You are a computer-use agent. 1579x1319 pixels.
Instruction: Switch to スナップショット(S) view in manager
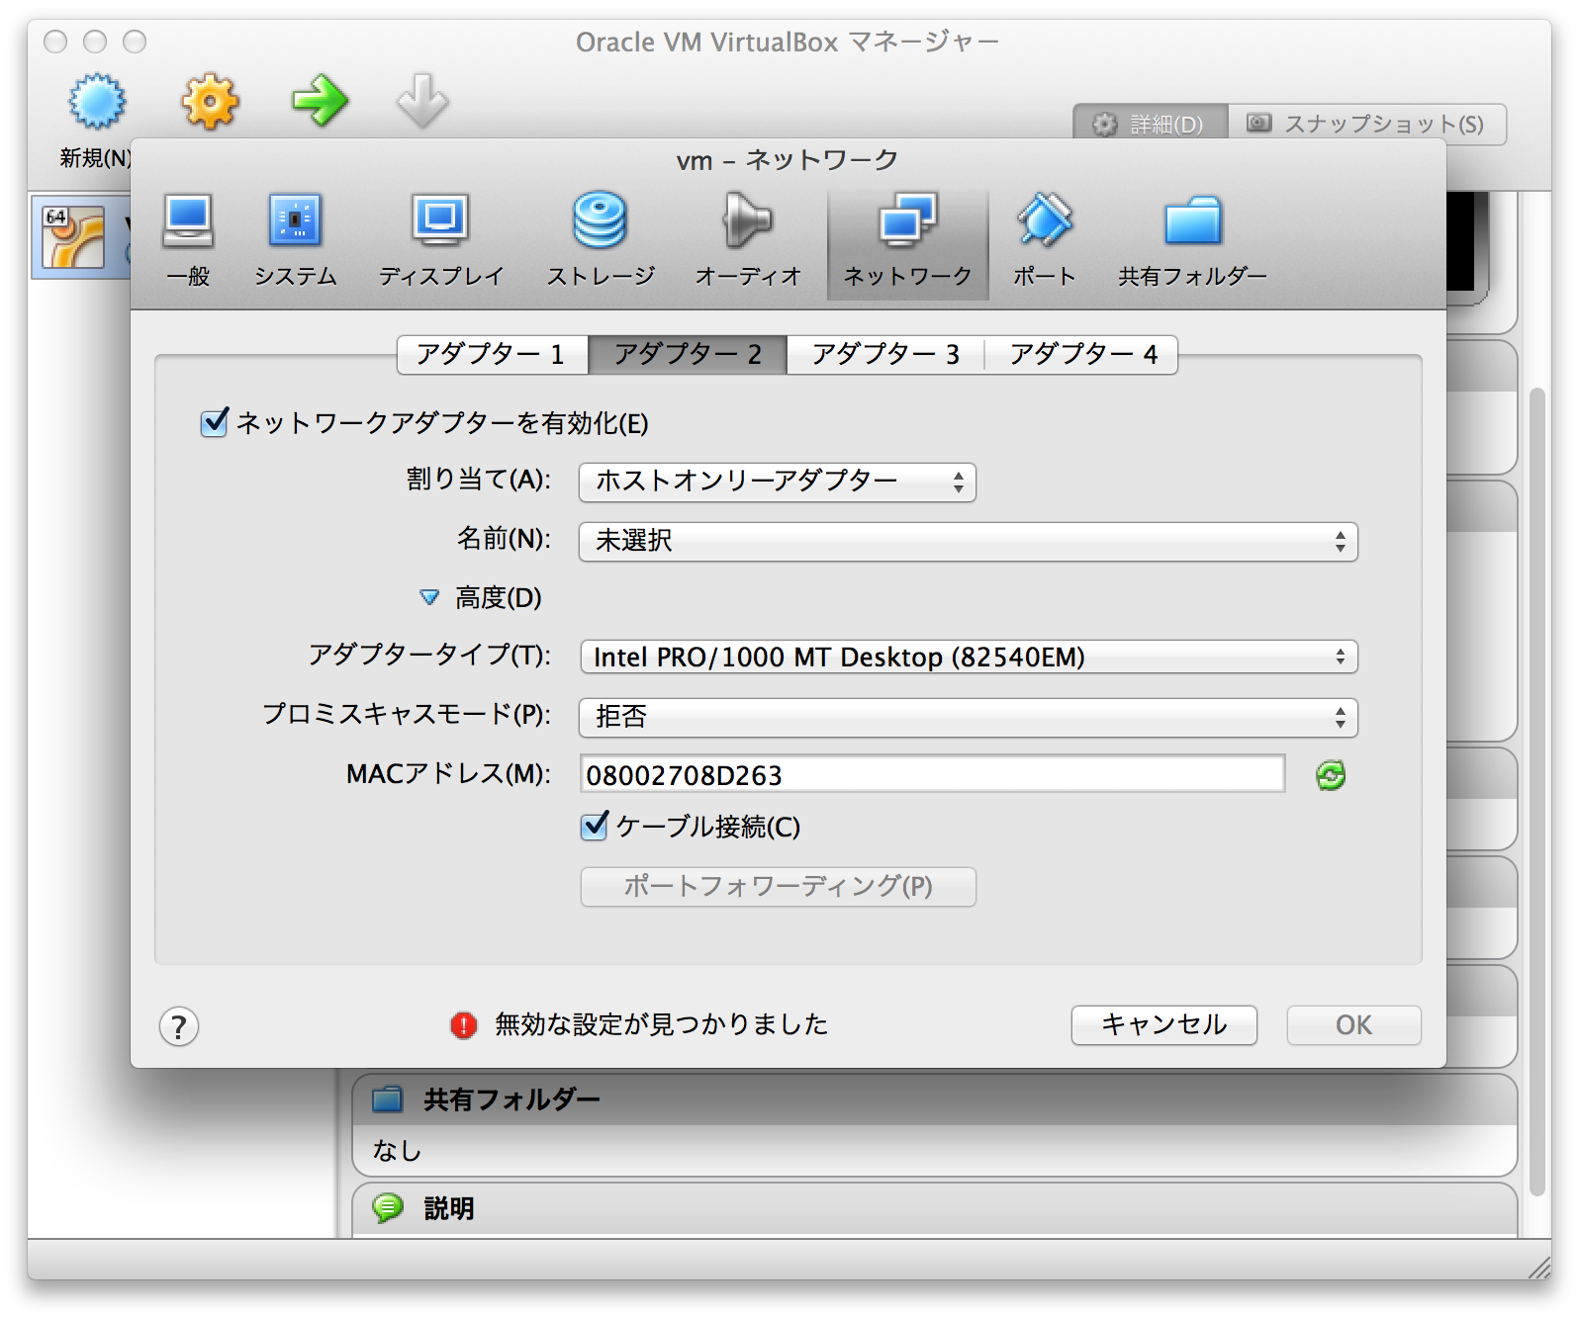(1367, 124)
